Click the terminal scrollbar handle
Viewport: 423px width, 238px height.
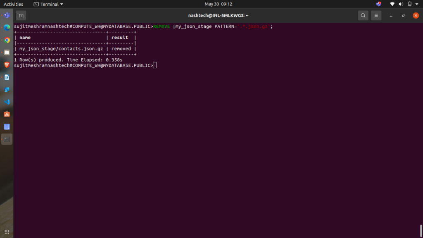(x=421, y=231)
